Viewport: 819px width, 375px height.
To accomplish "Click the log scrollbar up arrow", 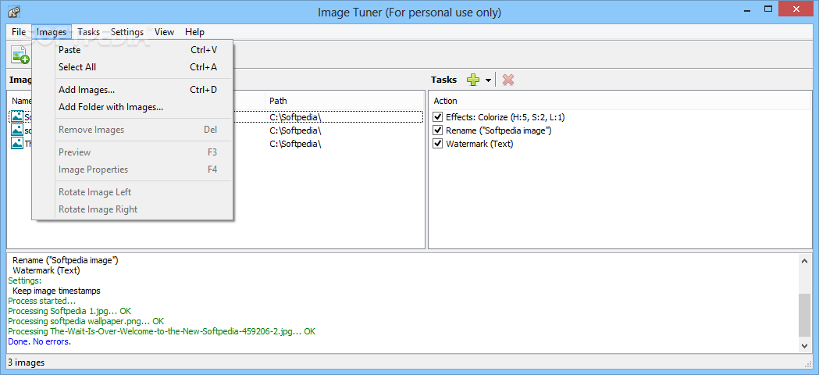I will pyautogui.click(x=804, y=260).
